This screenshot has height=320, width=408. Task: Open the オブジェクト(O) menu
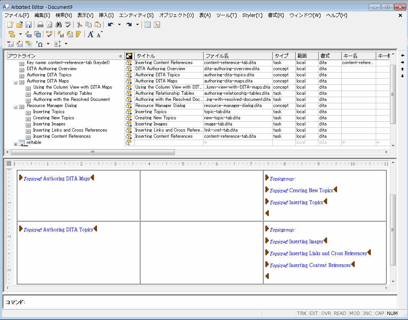point(176,15)
